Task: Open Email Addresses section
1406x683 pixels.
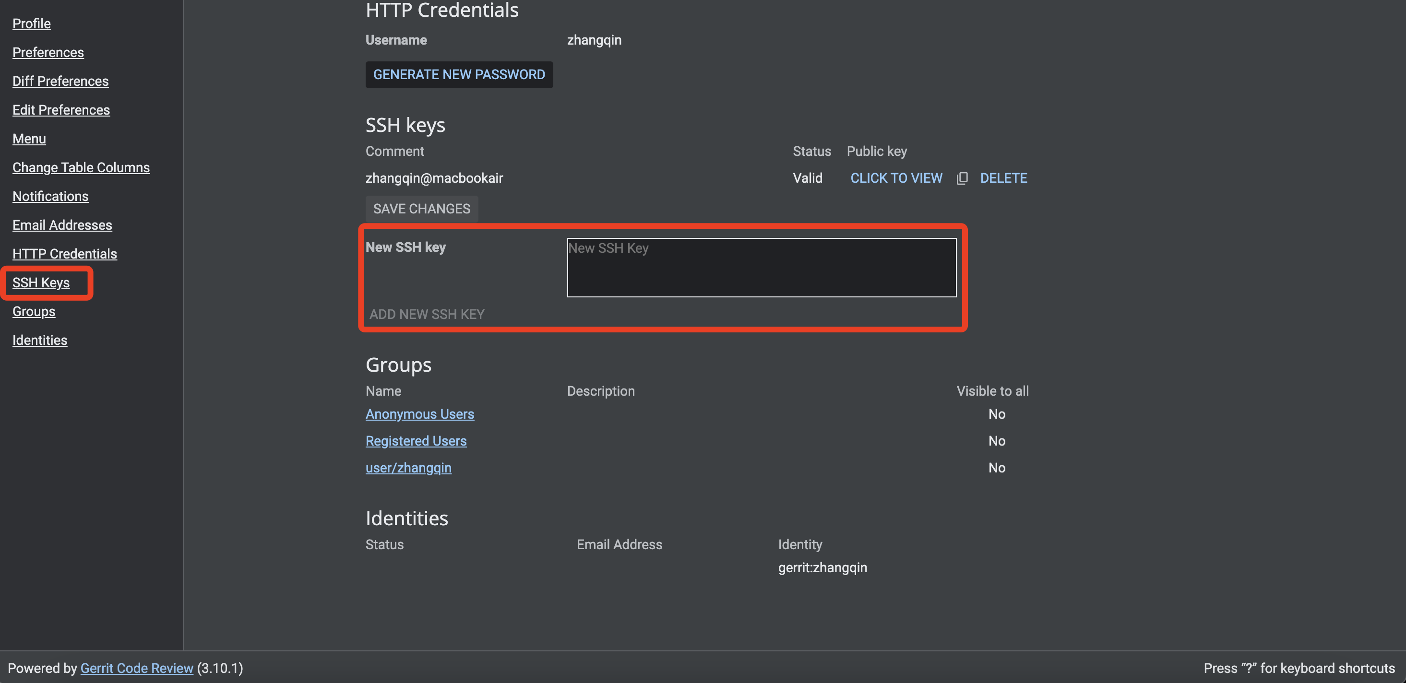Action: (x=62, y=225)
